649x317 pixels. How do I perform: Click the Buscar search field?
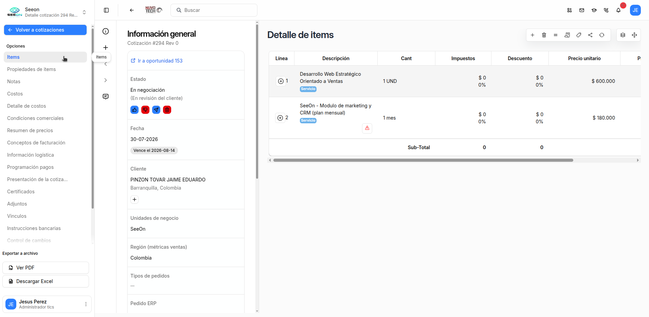(214, 10)
